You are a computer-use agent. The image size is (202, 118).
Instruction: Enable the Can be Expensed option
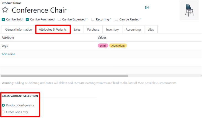click(x=59, y=19)
